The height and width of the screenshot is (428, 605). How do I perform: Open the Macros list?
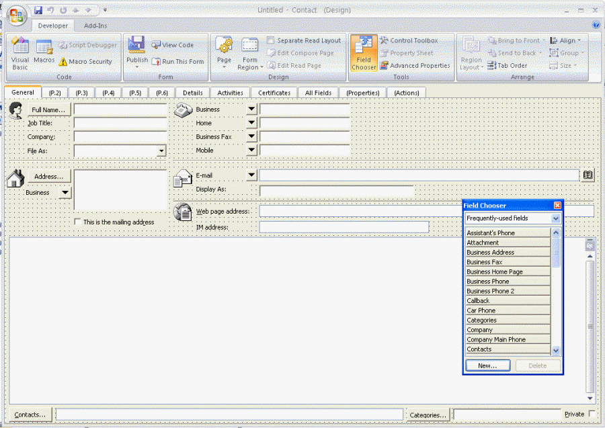(x=44, y=50)
